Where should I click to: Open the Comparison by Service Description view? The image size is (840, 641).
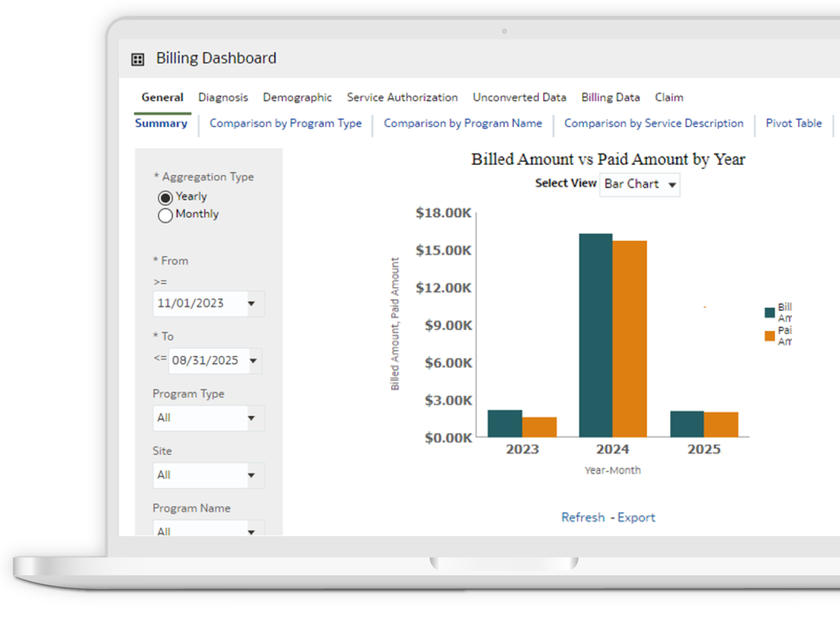click(x=653, y=124)
